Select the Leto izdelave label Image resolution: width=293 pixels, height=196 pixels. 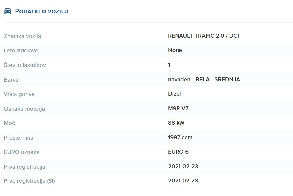pos(21,50)
